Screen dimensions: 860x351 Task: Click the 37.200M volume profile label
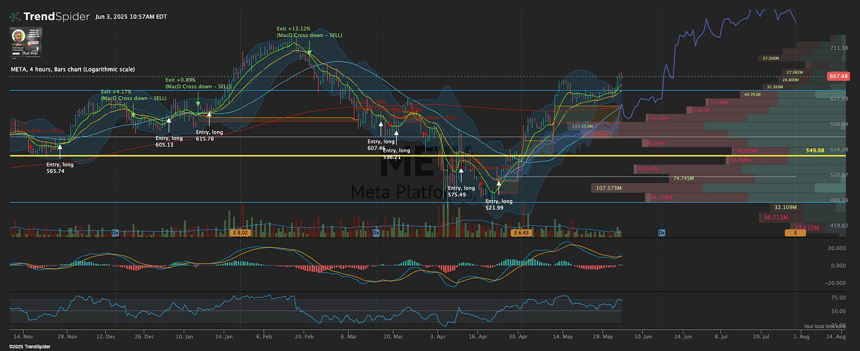[x=771, y=58]
